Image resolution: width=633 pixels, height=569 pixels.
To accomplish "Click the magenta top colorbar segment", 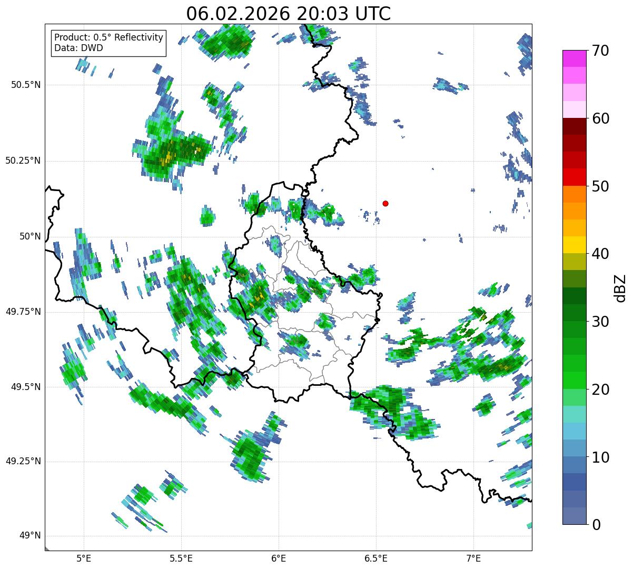I will pyautogui.click(x=573, y=58).
